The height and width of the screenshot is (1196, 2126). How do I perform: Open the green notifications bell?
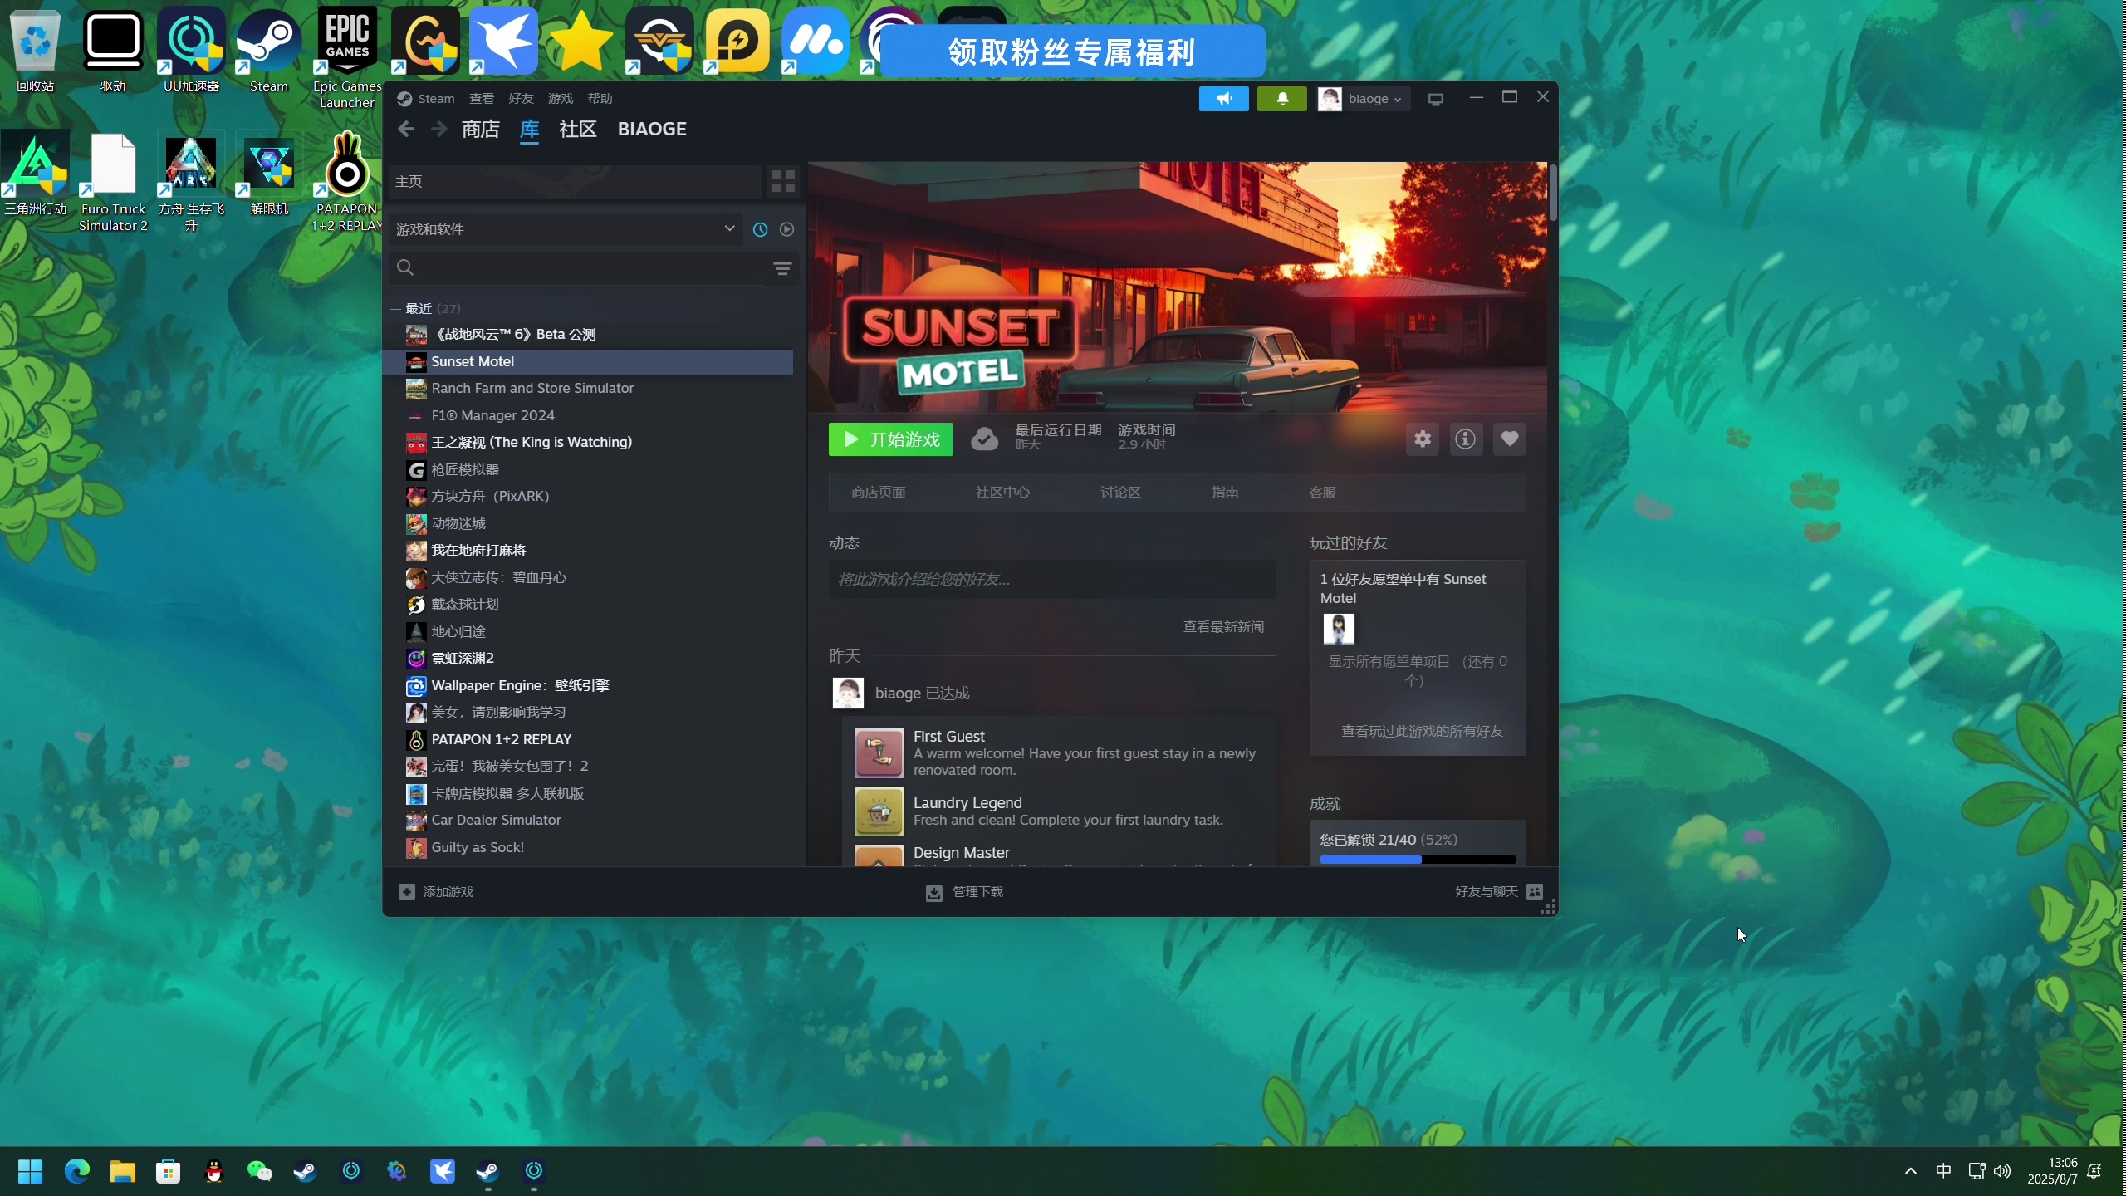pos(1282,99)
